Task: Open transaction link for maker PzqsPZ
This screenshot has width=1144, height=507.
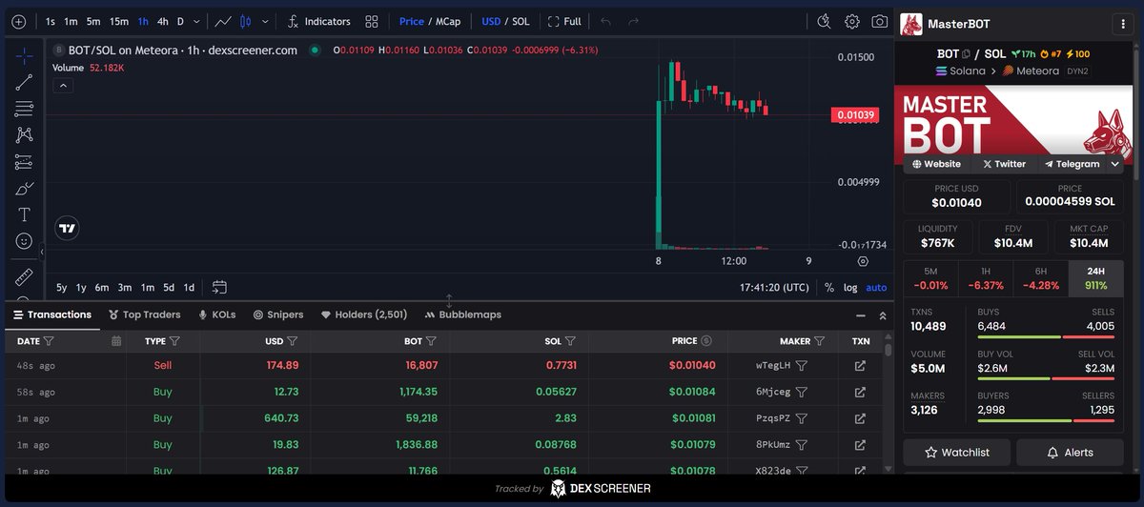Action: [x=860, y=418]
